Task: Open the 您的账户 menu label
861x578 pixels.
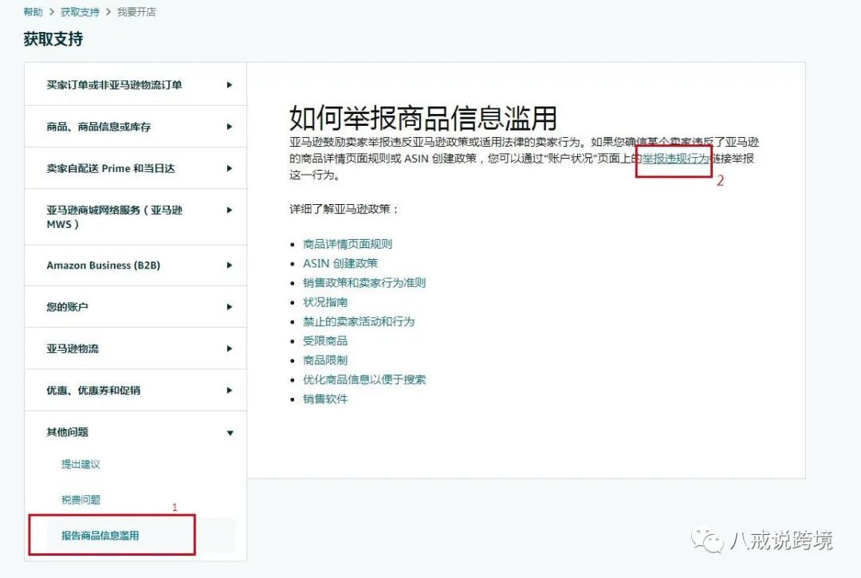Action: coord(67,307)
